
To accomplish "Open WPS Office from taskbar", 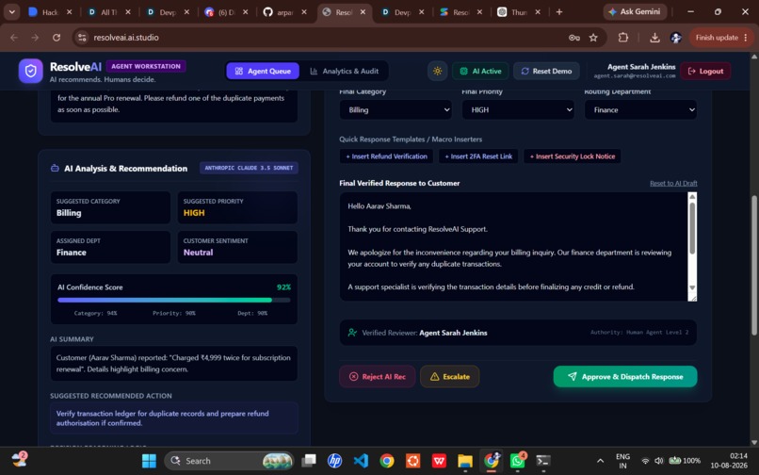I will pos(439,461).
